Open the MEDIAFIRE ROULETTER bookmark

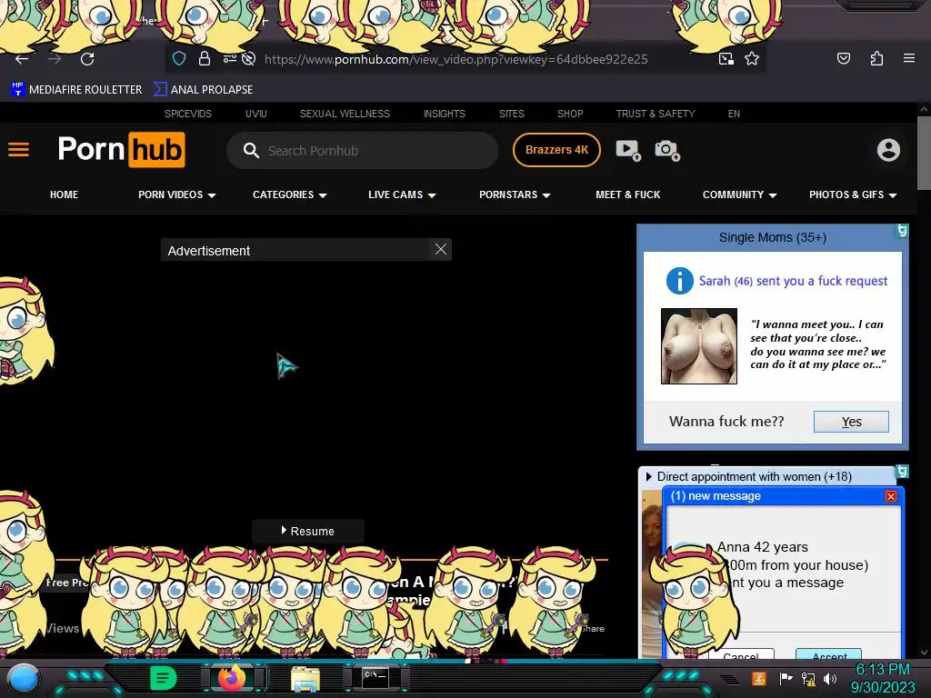point(77,90)
